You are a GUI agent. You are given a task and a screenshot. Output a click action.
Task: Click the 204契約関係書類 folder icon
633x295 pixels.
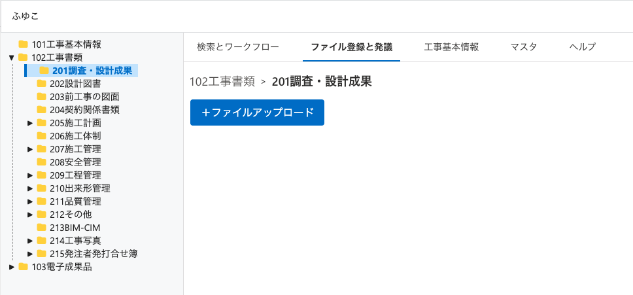(x=41, y=110)
